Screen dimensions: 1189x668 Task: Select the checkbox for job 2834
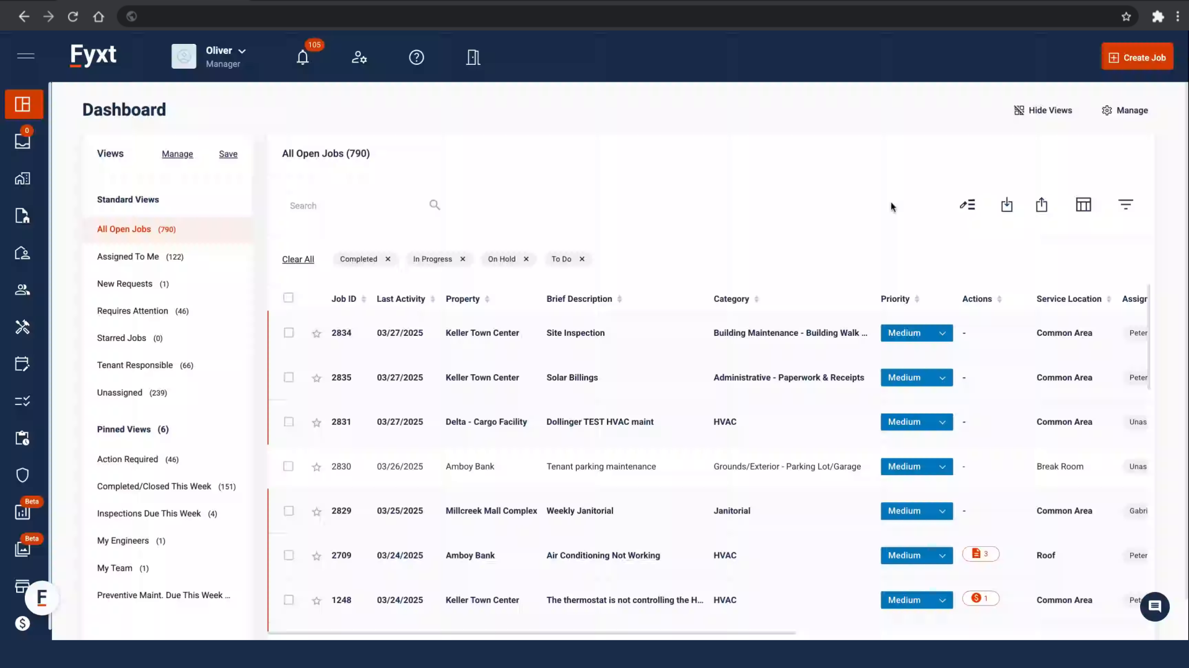[289, 333]
